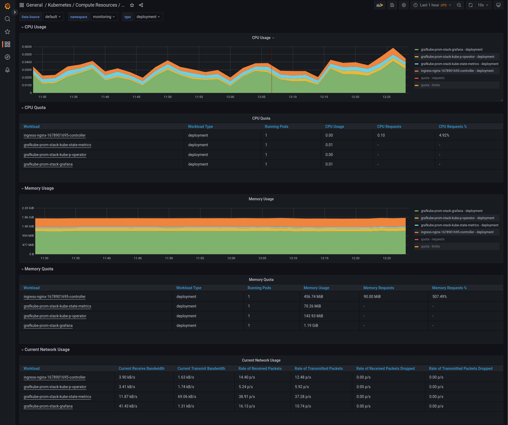This screenshot has height=425, width=508.
Task: Open the Explore compass icon
Action: (x=7, y=57)
